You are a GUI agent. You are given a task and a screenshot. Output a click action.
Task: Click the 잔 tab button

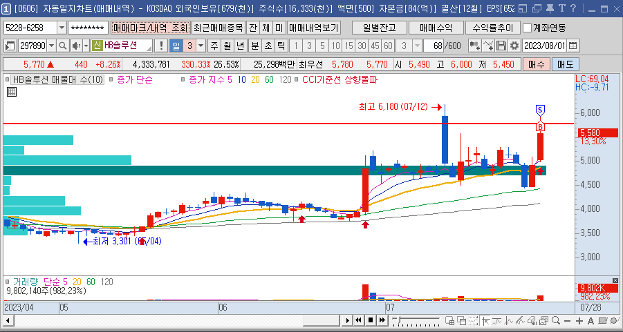pyautogui.click(x=252, y=28)
